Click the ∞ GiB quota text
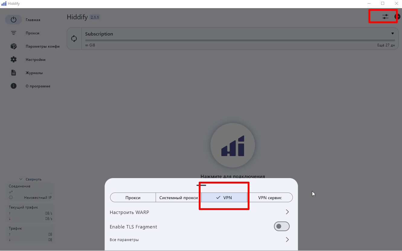The width and height of the screenshot is (402, 251). (x=90, y=45)
